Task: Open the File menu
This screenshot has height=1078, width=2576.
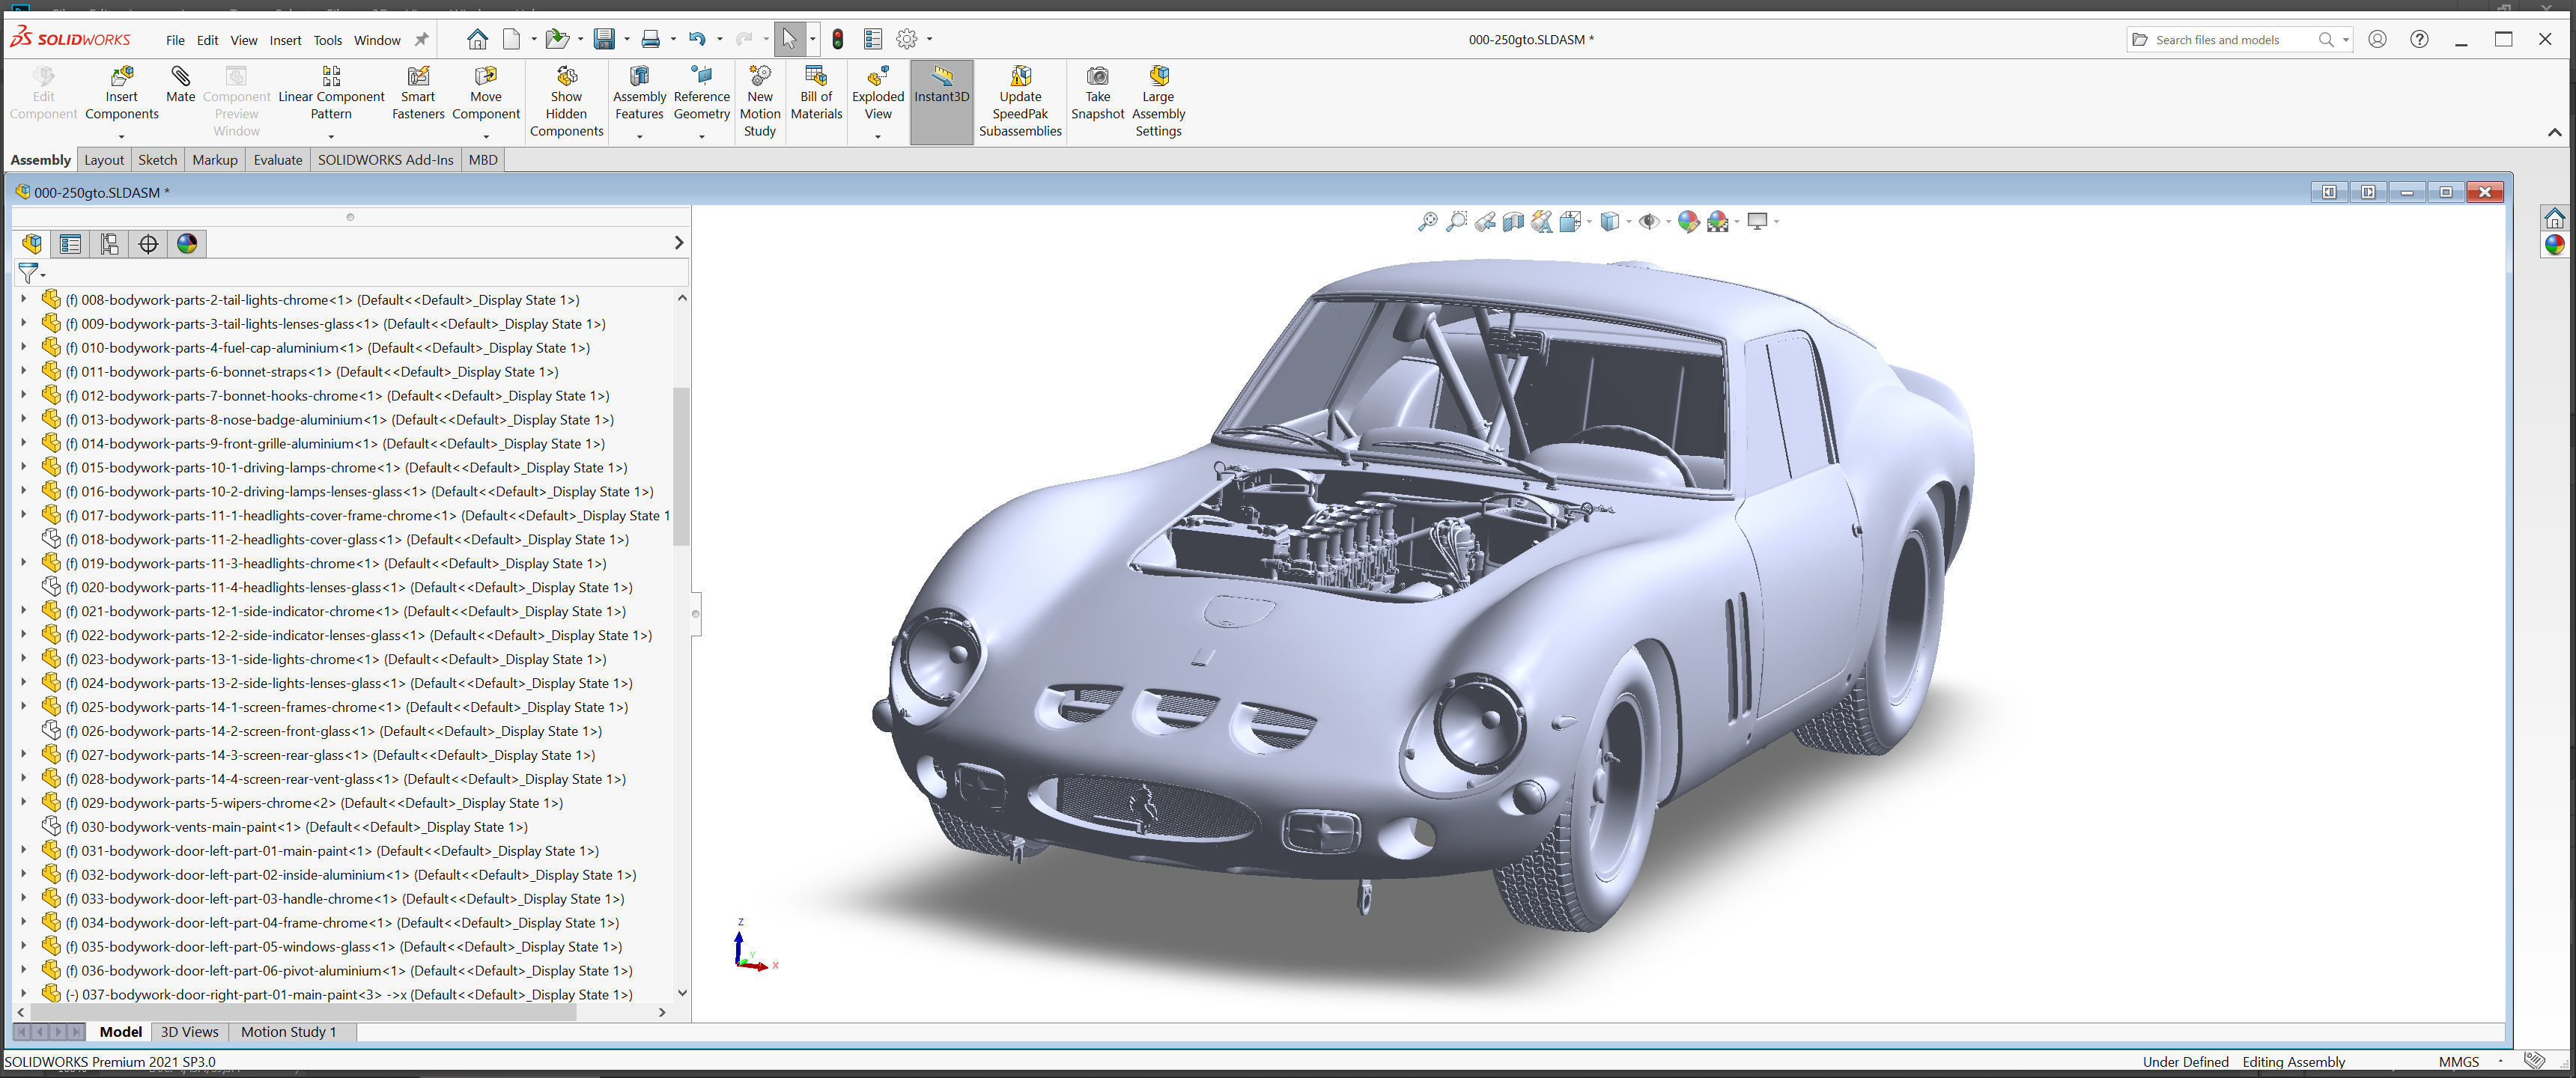Action: coord(175,40)
